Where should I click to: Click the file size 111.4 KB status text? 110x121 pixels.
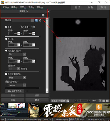coord(47,119)
